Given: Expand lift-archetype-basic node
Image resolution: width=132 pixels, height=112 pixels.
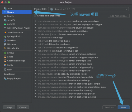Looking at the screenshot, I should click(35, 41).
